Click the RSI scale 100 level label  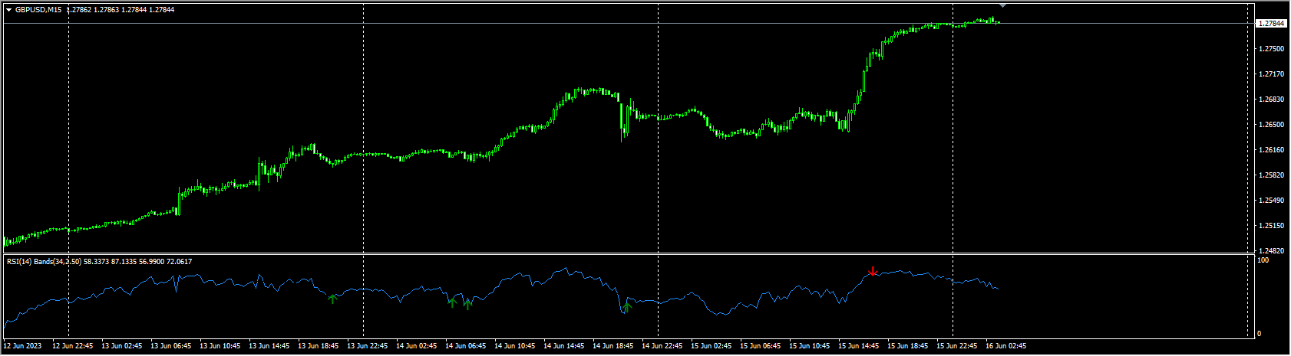tap(1263, 261)
